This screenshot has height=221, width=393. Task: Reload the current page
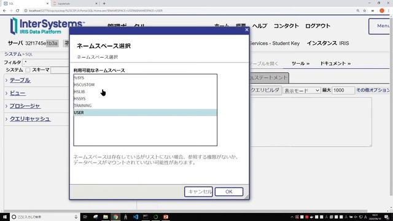pyautogui.click(x=18, y=11)
